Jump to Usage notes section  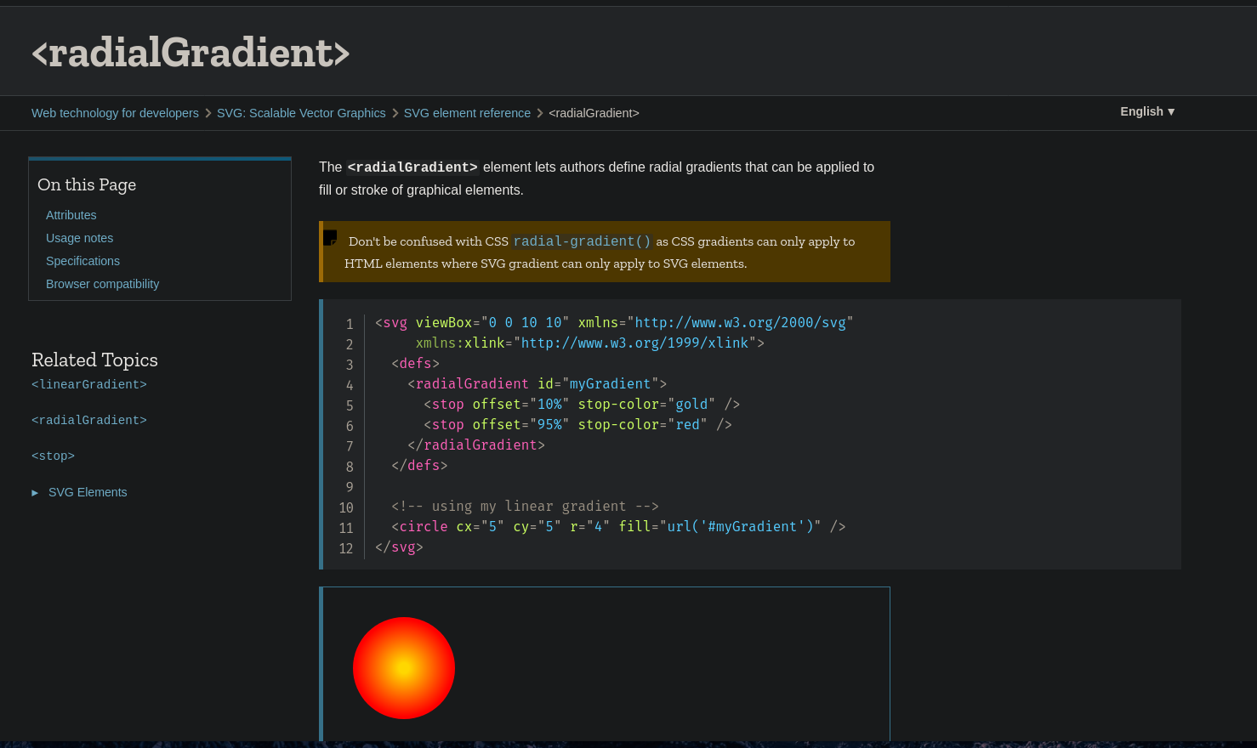79,238
